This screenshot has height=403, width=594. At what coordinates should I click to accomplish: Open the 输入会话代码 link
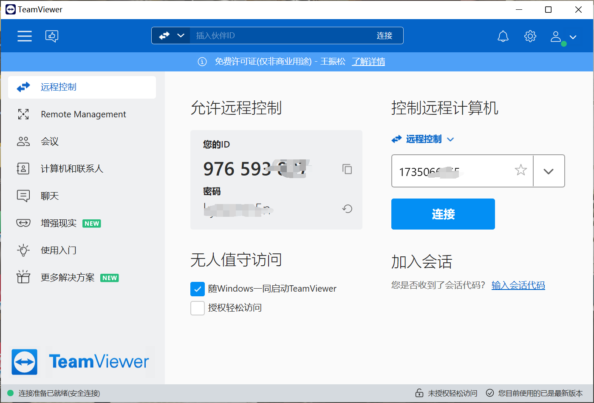click(x=518, y=285)
